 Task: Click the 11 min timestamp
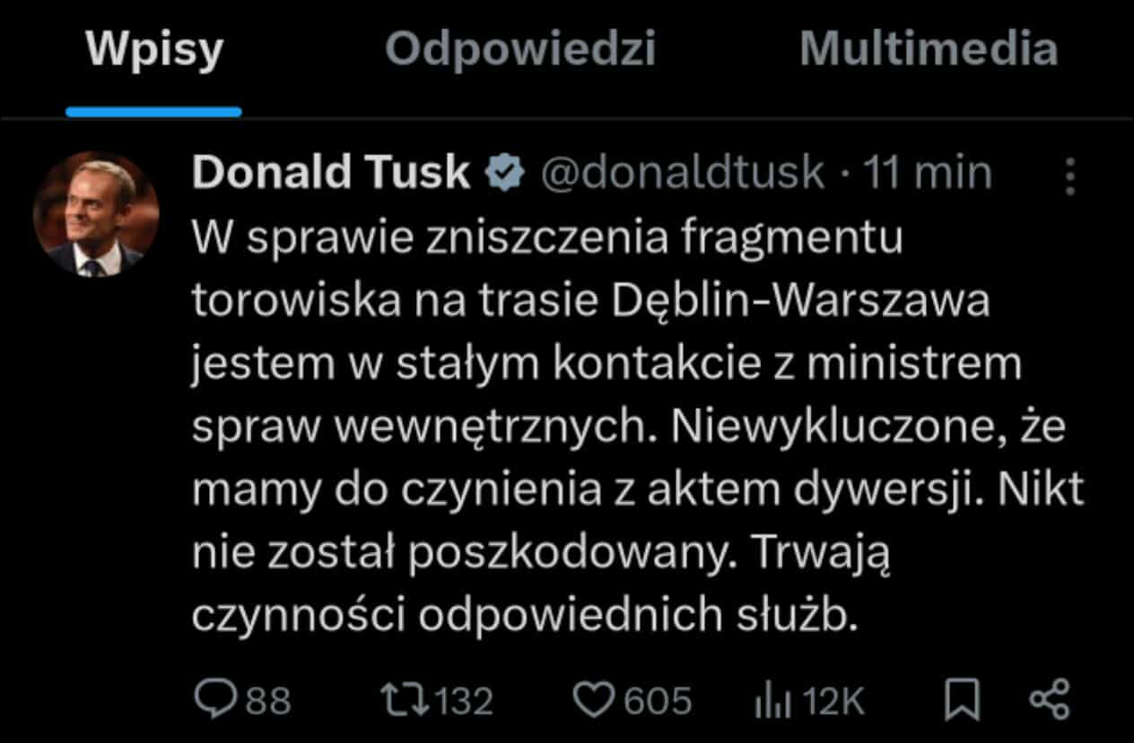tap(929, 173)
